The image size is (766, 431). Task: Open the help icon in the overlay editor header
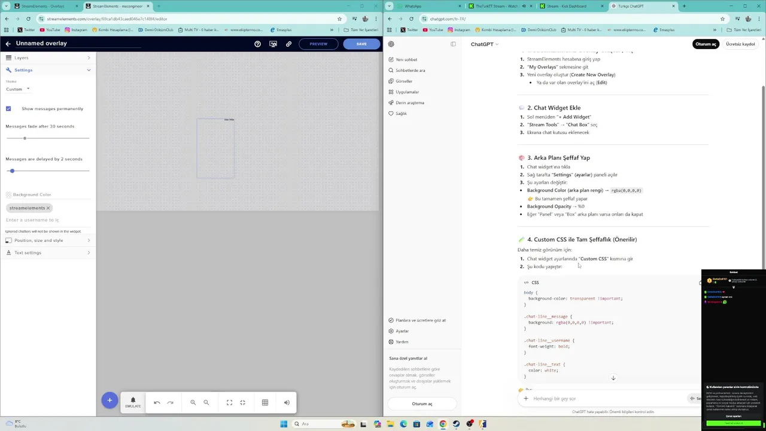point(257,44)
